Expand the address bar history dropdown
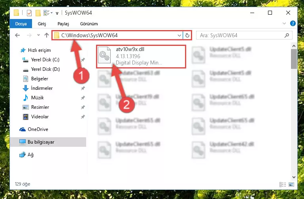This screenshot has height=199, width=304. click(x=179, y=35)
